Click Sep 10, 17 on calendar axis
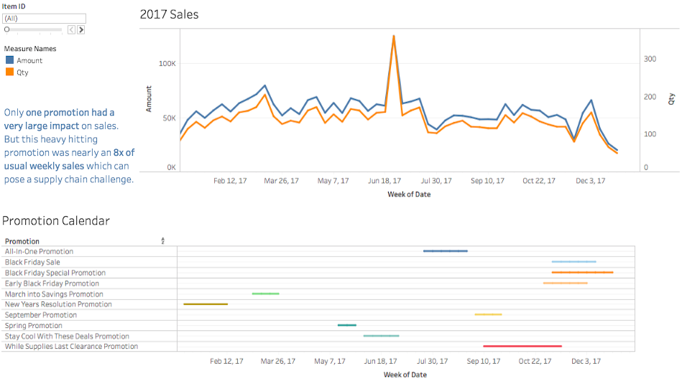The width and height of the screenshot is (682, 389). [x=484, y=361]
